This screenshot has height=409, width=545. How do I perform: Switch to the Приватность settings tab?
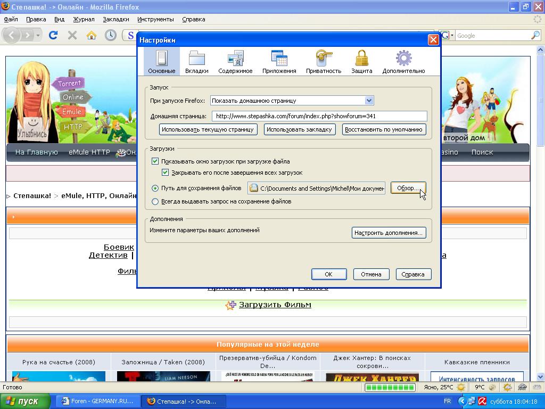(324, 62)
